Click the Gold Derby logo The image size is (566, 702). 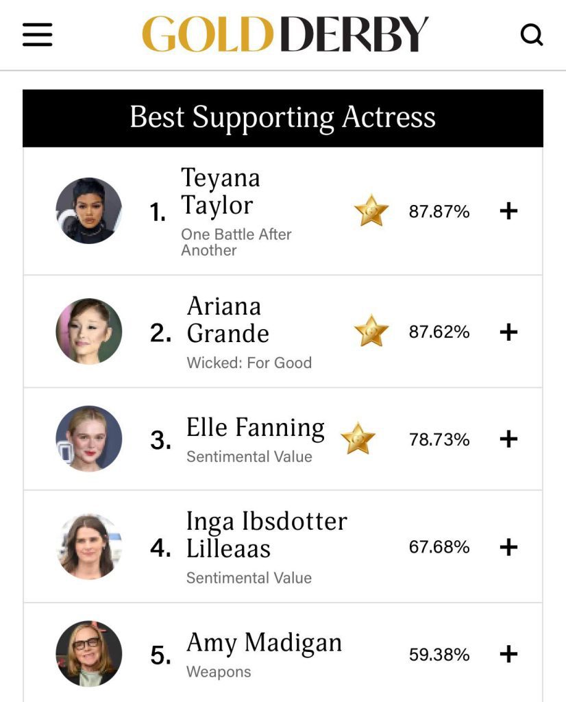pyautogui.click(x=284, y=34)
